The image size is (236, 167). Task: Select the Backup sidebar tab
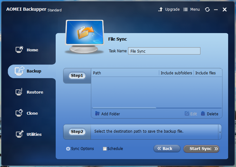coord(32,71)
